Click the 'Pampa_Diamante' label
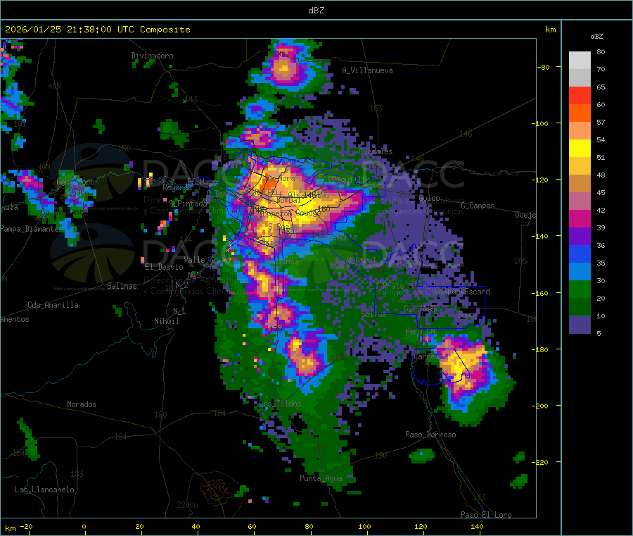The width and height of the screenshot is (633, 536). pos(30,229)
